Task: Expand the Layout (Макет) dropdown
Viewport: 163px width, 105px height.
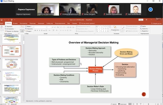Action: (x=29, y=26)
